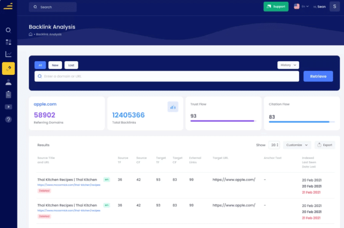Click the Target URL column header

[220, 158]
